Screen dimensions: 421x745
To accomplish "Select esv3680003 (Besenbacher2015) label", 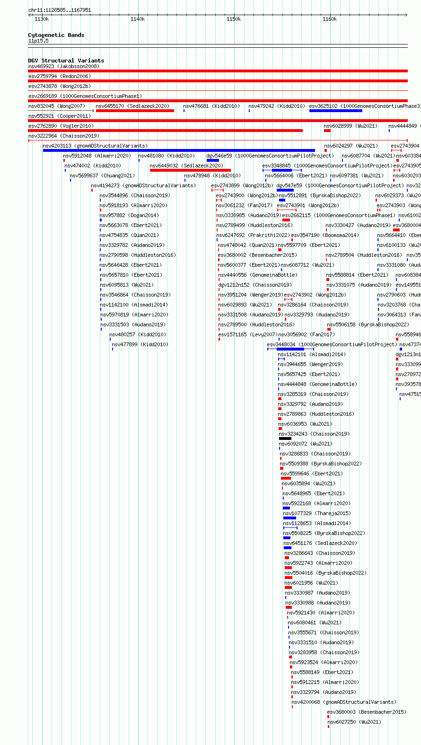I will coord(367,712).
